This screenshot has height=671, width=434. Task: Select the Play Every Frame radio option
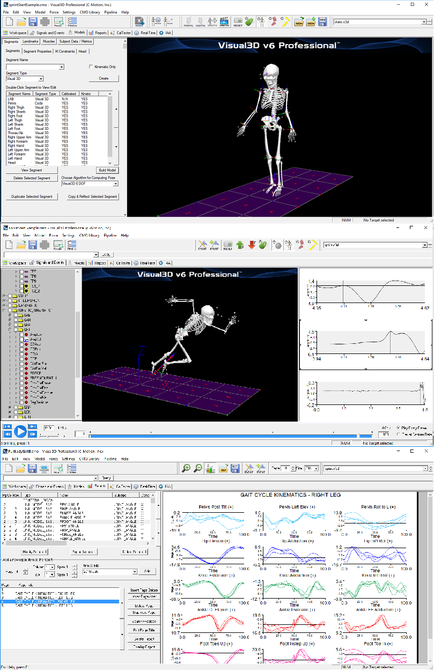pos(398,427)
